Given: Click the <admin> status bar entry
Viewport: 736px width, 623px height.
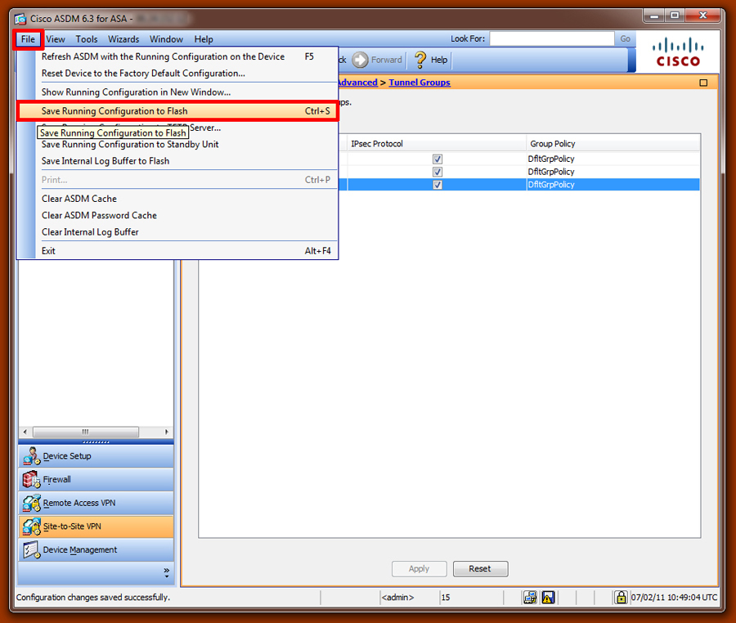Looking at the screenshot, I should [x=397, y=598].
